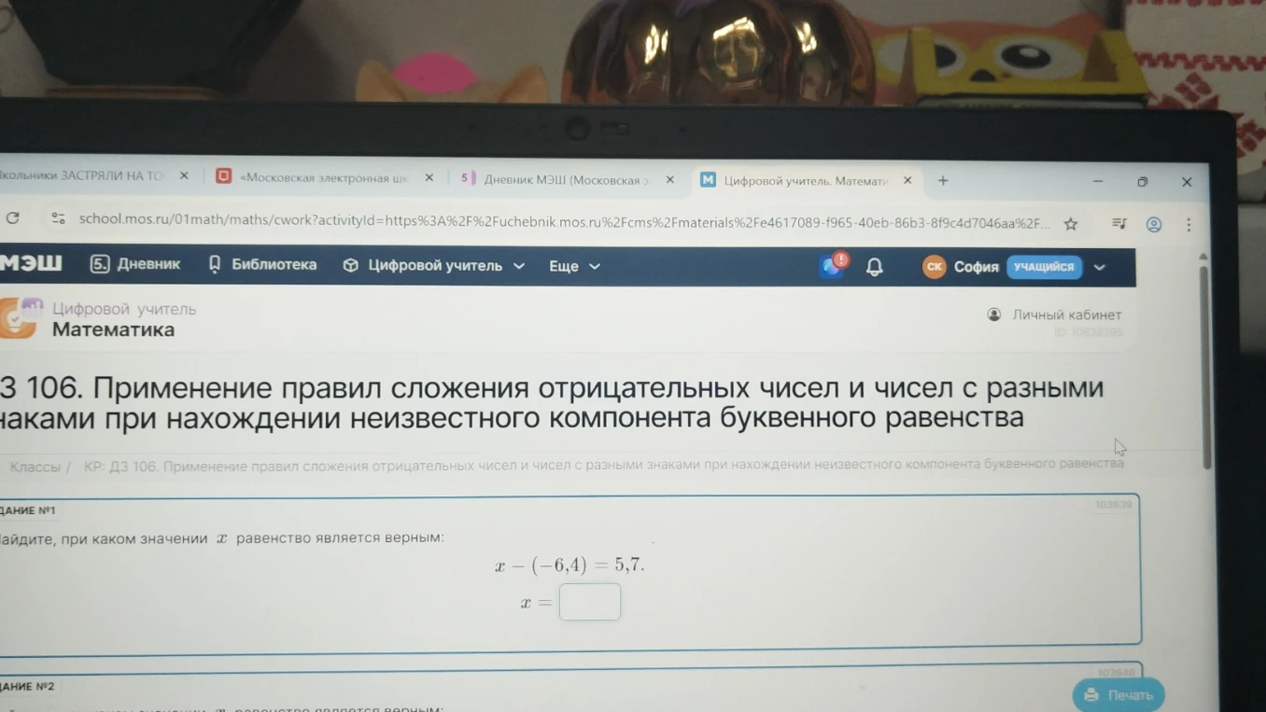Click the Печать print button
The image size is (1266, 712).
point(1118,695)
